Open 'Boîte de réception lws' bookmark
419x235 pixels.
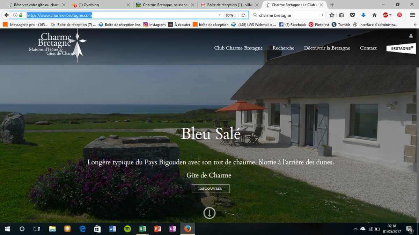(120, 25)
